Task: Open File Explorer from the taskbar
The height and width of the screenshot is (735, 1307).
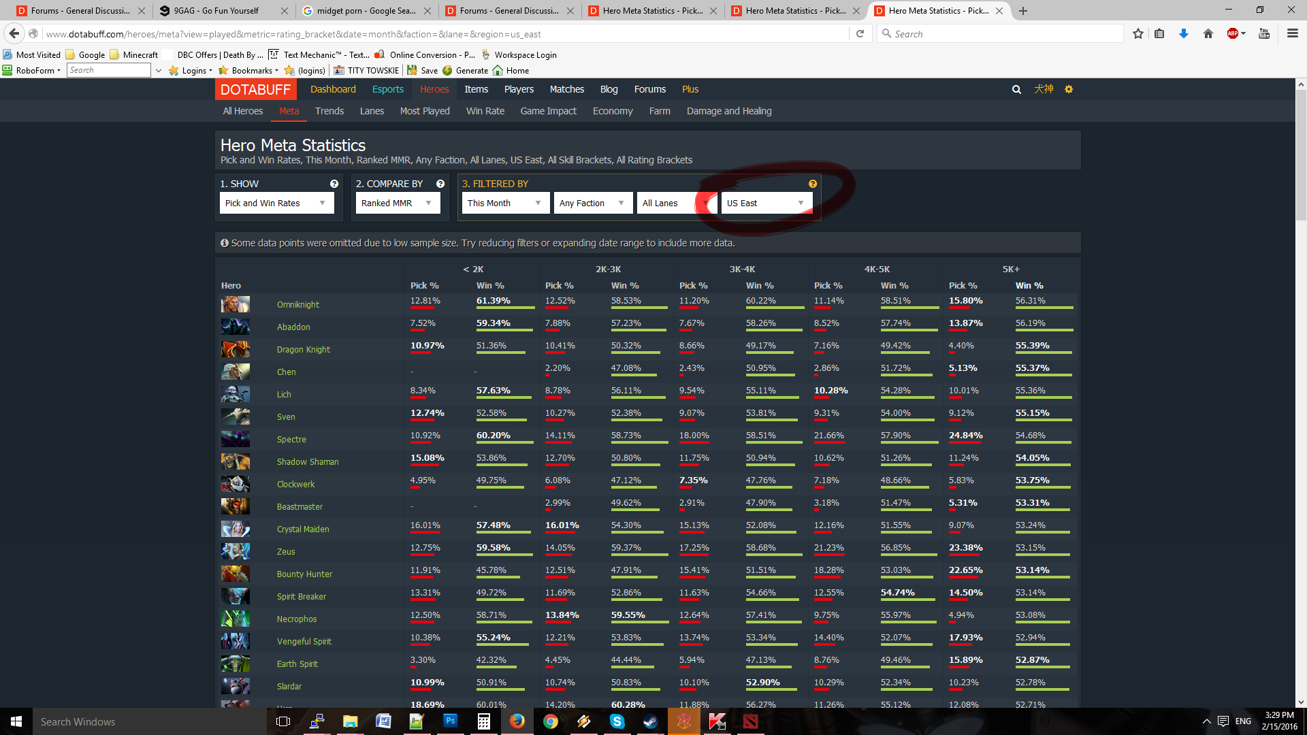Action: click(x=350, y=721)
